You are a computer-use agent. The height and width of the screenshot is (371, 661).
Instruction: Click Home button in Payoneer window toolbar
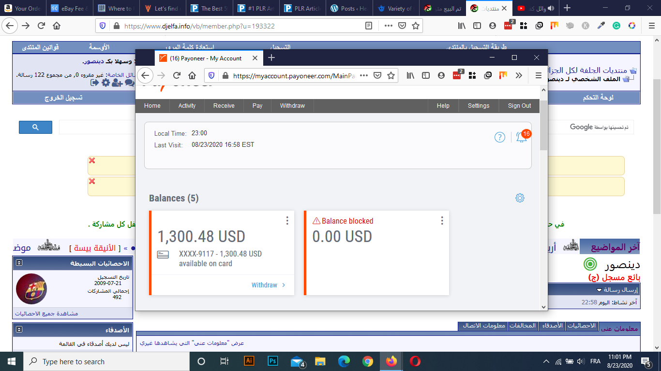[x=192, y=75]
